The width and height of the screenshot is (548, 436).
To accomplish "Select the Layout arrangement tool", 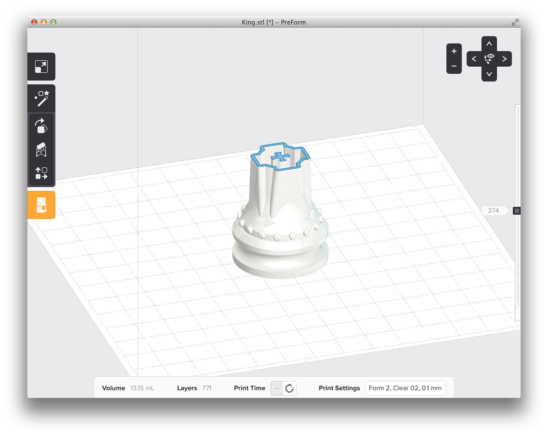I will click(41, 173).
